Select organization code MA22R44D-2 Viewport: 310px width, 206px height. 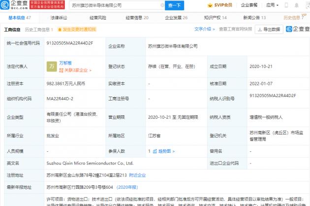[x=60, y=99]
